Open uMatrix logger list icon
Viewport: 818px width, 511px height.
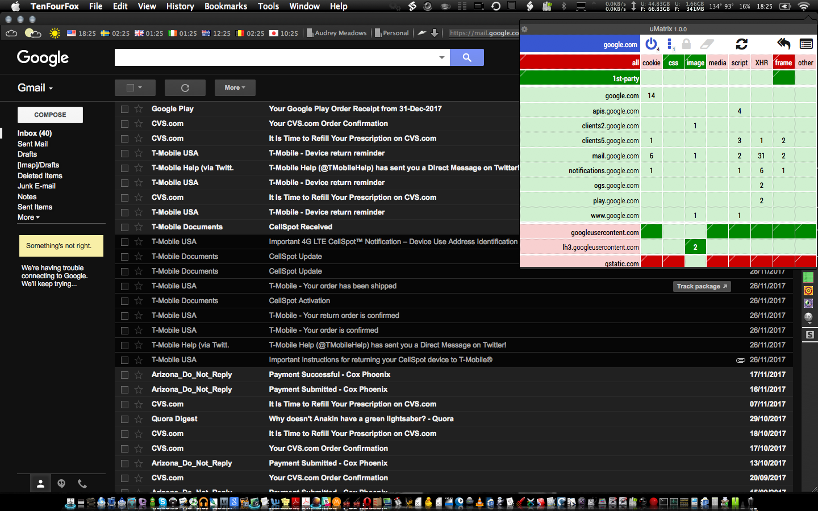pos(806,44)
